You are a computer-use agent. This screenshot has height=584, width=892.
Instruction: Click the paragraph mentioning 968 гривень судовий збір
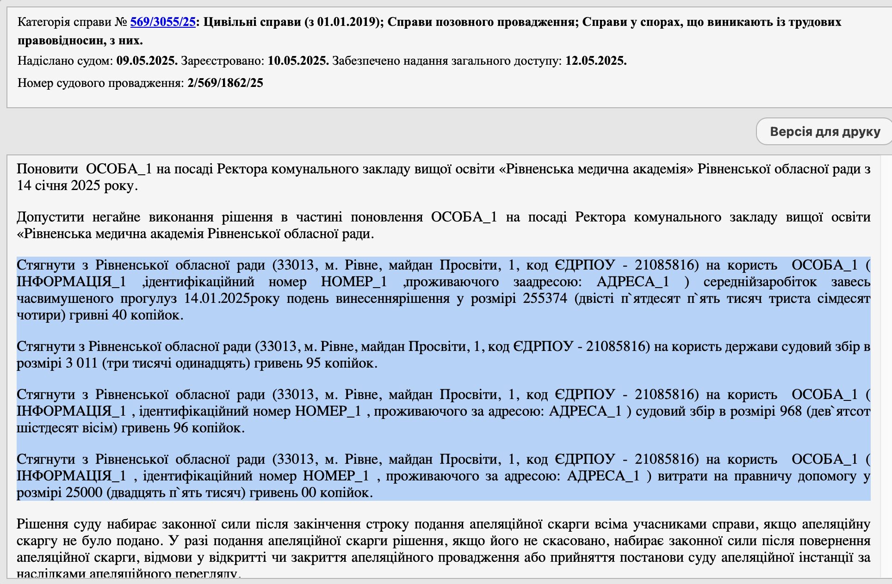pyautogui.click(x=444, y=411)
